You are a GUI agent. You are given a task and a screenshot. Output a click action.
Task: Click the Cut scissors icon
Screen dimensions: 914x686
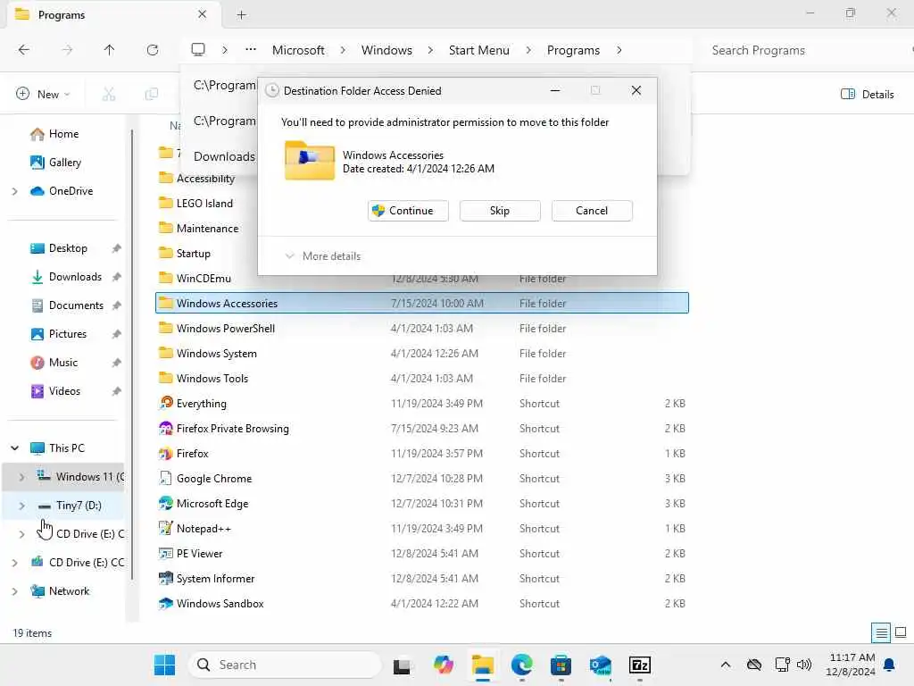coord(109,94)
